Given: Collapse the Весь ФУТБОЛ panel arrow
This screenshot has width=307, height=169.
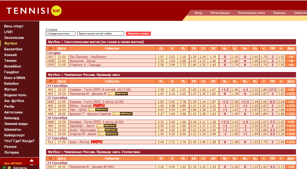Looking at the screenshot, I should [31, 161].
